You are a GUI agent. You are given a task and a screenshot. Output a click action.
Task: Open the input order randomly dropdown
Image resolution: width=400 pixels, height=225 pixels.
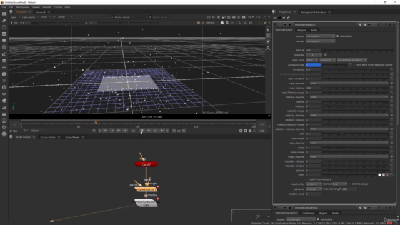click(x=314, y=184)
